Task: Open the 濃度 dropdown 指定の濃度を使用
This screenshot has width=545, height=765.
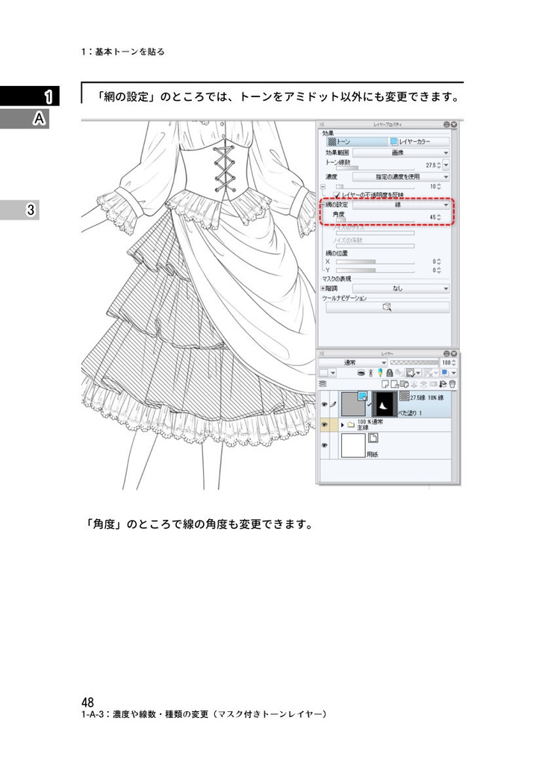Action: [401, 176]
